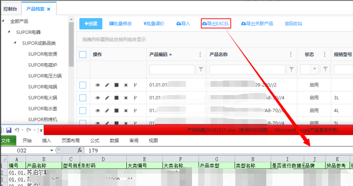The width and height of the screenshot is (353, 186).
Task: Click the 创建 button
Action: coord(90,24)
